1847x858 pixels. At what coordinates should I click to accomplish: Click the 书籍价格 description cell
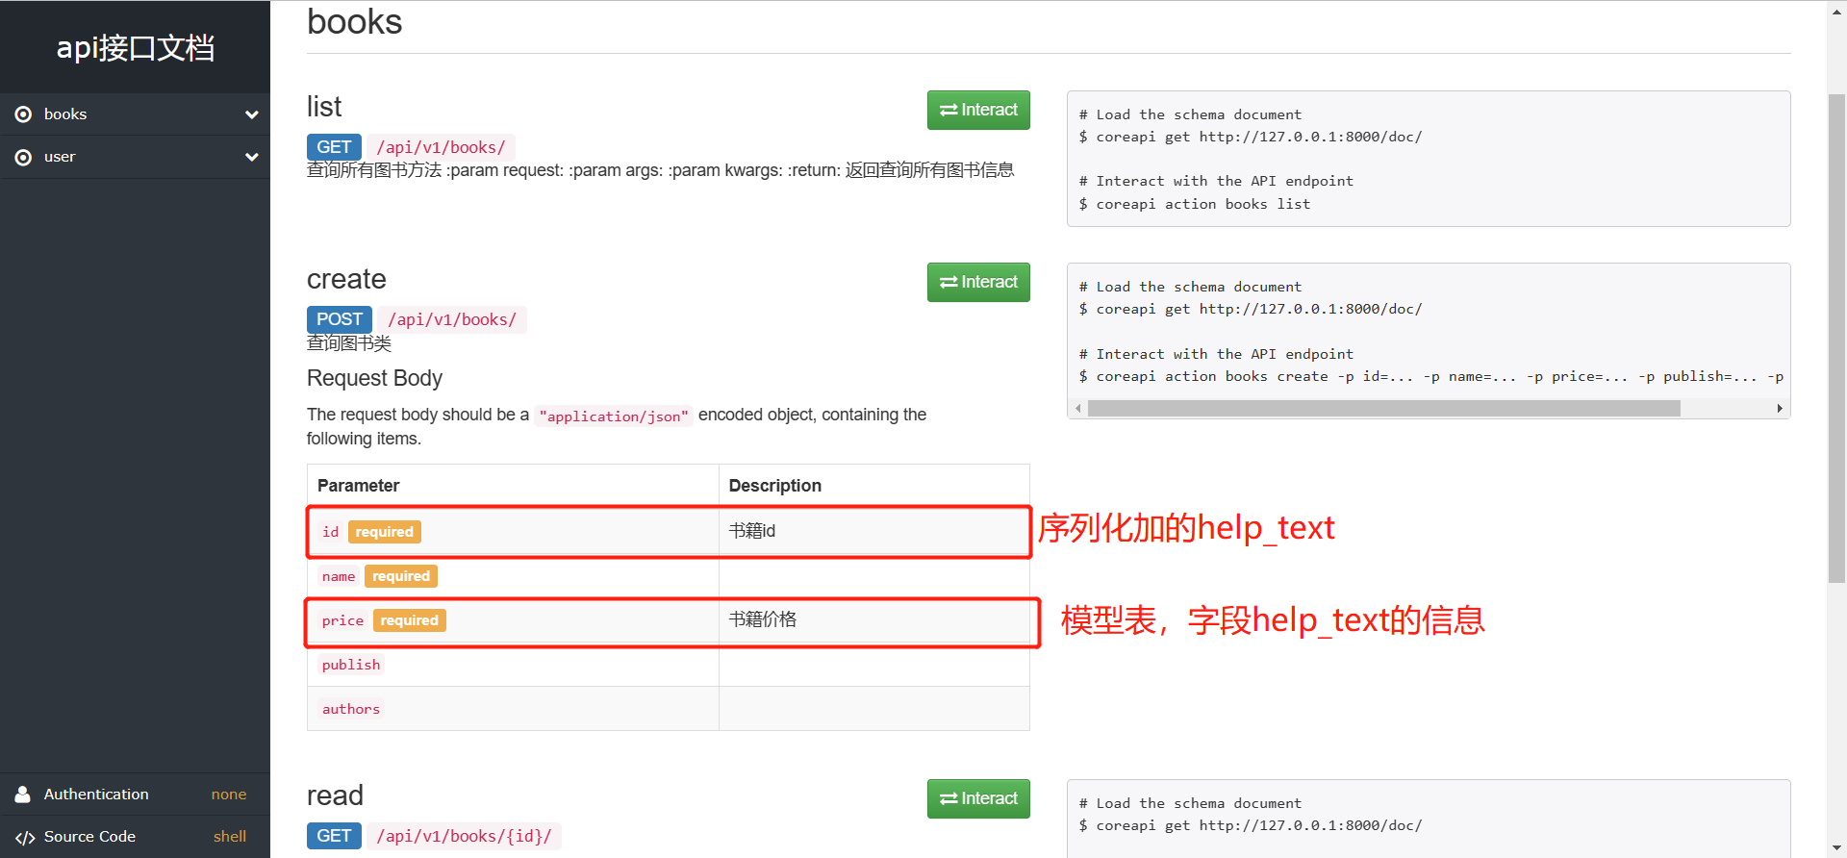[873, 619]
